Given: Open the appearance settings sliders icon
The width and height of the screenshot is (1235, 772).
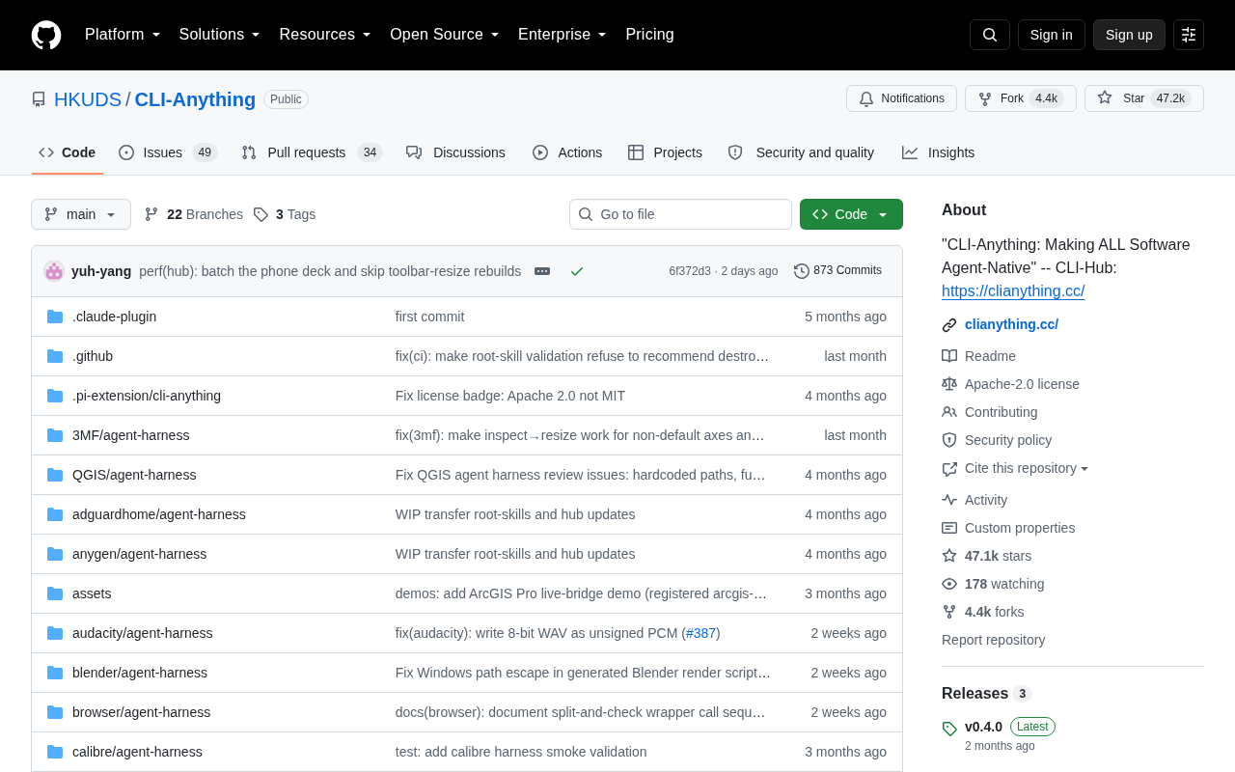Looking at the screenshot, I should click(1189, 35).
